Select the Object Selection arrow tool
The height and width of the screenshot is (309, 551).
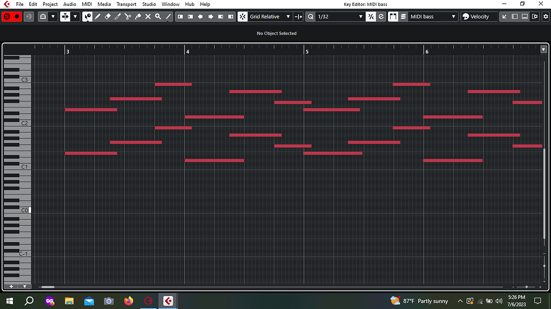pos(87,17)
